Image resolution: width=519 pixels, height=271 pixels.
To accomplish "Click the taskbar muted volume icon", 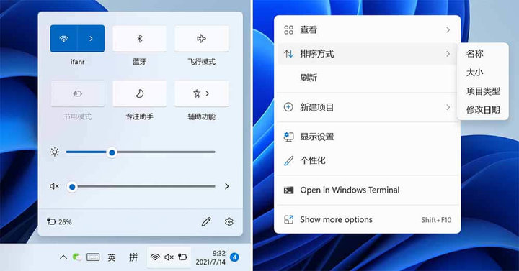I will click(169, 257).
